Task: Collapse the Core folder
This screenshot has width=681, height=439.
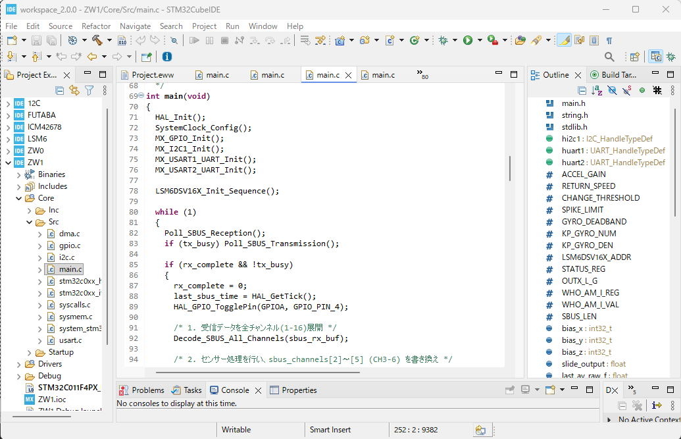Action: [x=18, y=198]
